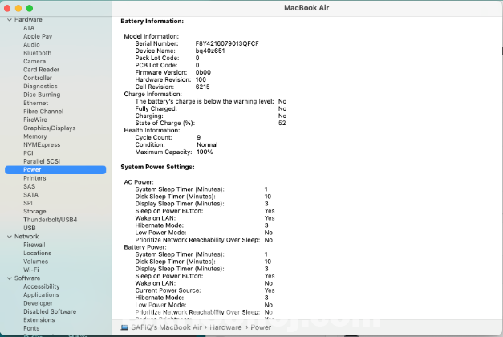Select Extensions under Software
Viewport: 503px width, 337px height.
point(39,320)
